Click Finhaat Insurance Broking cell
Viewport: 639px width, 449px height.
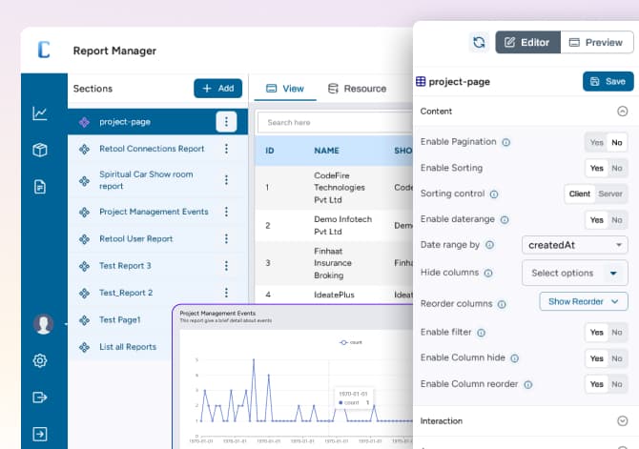pos(333,263)
